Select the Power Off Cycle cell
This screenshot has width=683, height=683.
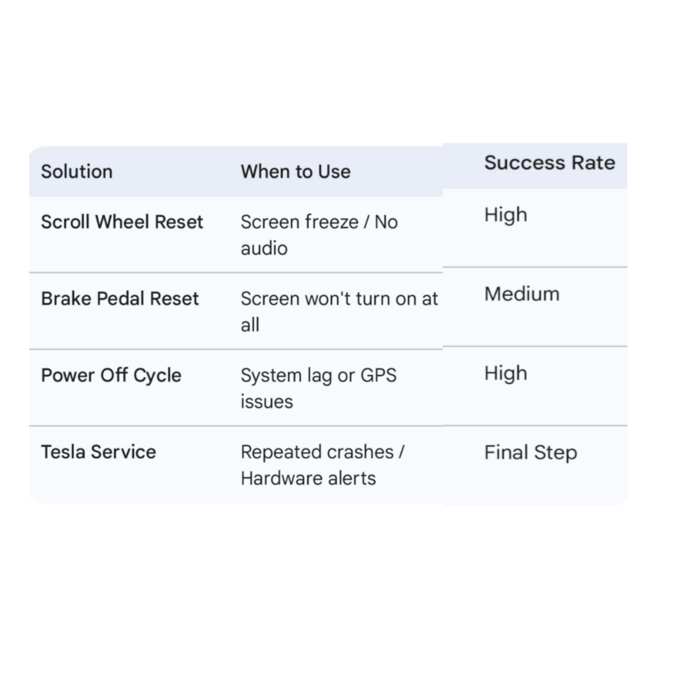[111, 375]
